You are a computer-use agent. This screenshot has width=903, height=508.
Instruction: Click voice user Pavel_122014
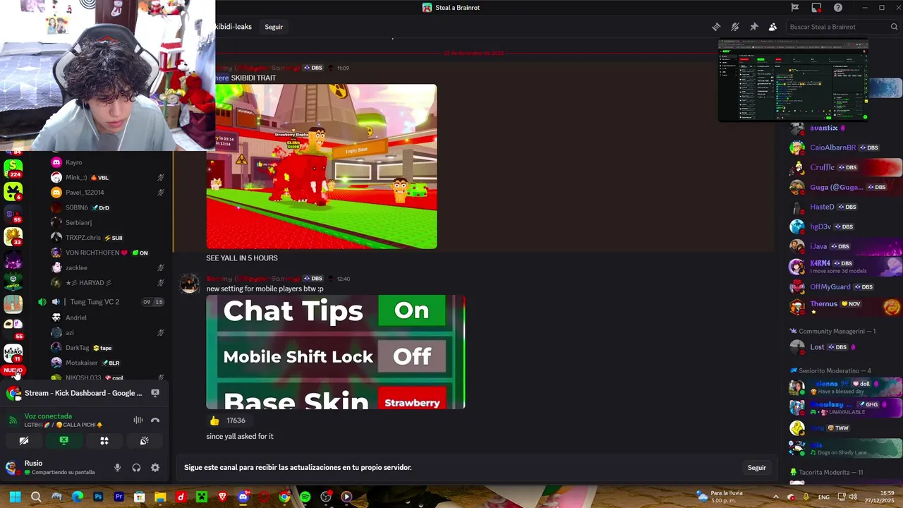click(85, 192)
